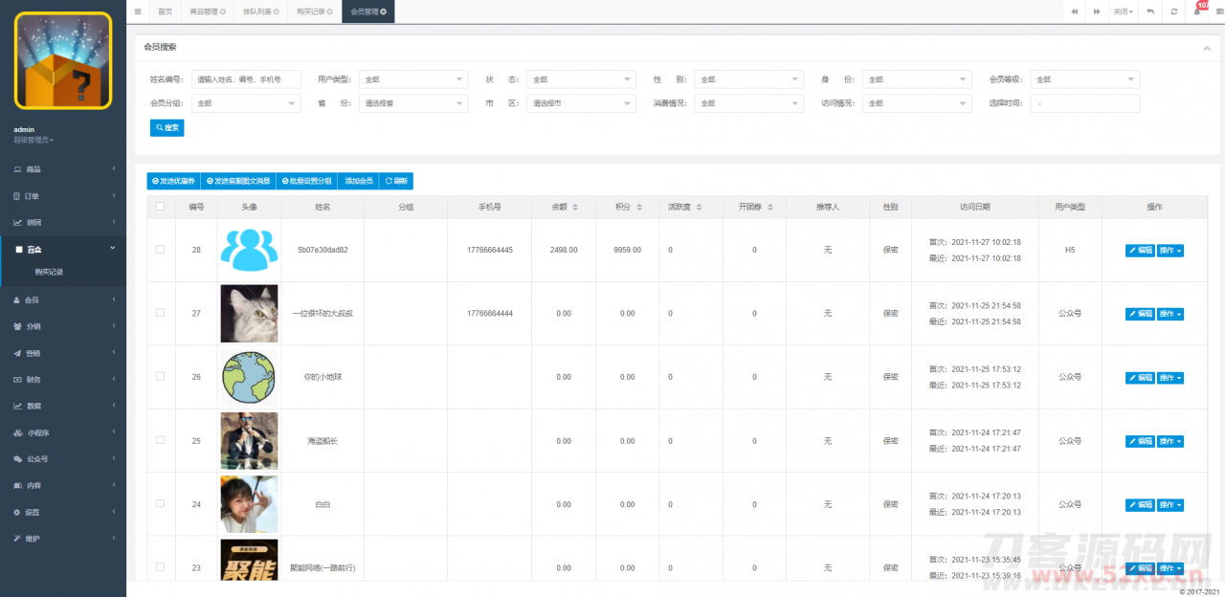Image resolution: width=1225 pixels, height=597 pixels.
Task: Click the blue 搜索 search button
Action: (167, 127)
